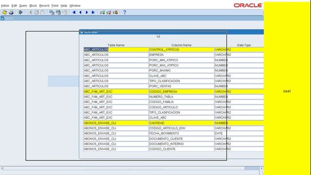Click the PORC_MAXIMO cell
Viewport: 311px width, 175px height.
181,70
